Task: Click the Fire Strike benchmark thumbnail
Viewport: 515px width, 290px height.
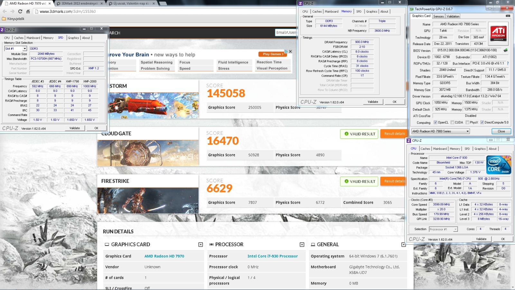Action: pyautogui.click(x=148, y=200)
